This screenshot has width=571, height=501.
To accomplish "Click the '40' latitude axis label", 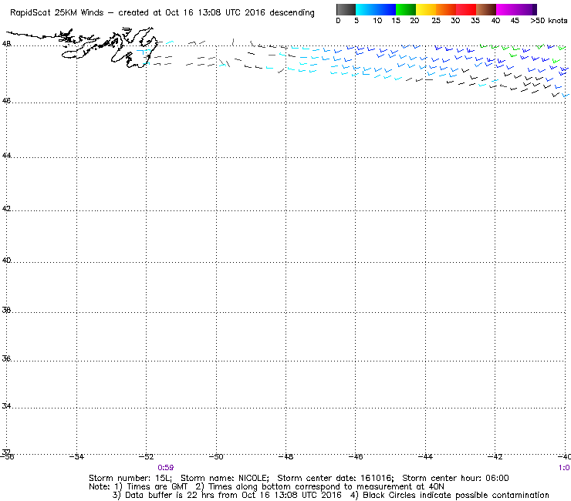I will pos(6,261).
